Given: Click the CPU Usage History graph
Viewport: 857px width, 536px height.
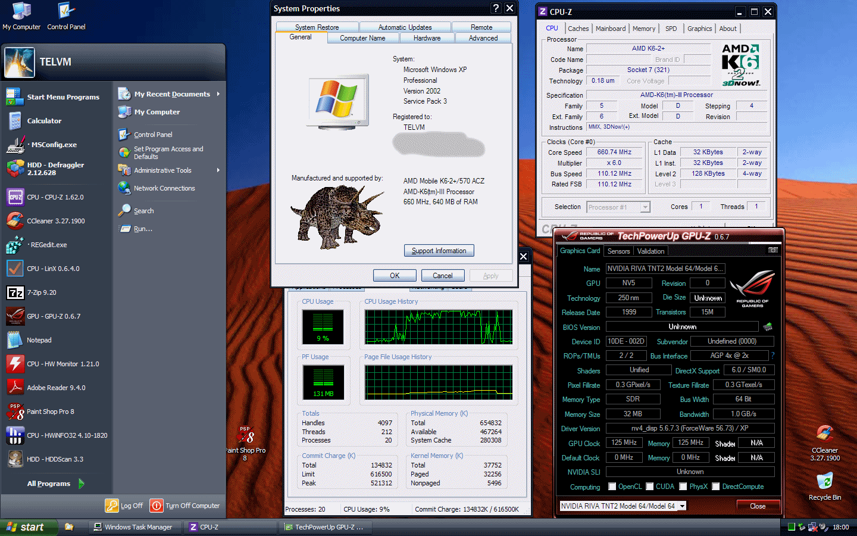Looking at the screenshot, I should click(439, 327).
